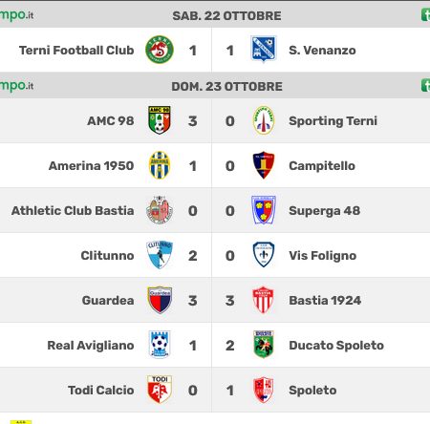Open the Real Avigliano team name link

91,346
